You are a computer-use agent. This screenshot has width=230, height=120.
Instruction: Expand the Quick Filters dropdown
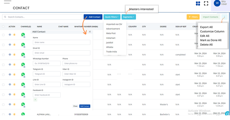(112, 17)
